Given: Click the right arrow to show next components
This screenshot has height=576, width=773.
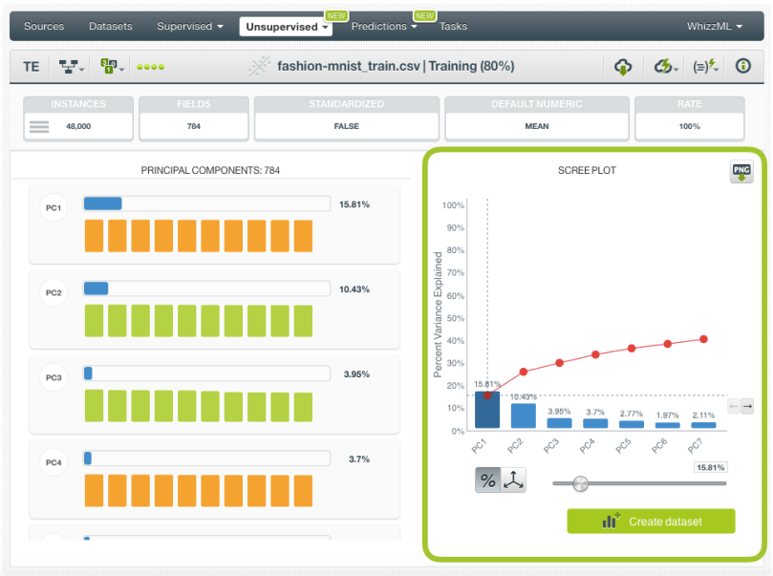Looking at the screenshot, I should (747, 406).
